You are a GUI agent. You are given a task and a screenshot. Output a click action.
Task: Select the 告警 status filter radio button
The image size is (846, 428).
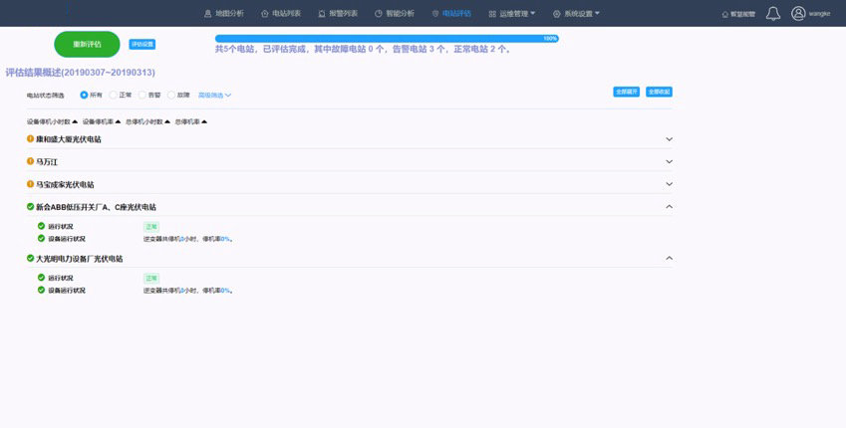142,95
